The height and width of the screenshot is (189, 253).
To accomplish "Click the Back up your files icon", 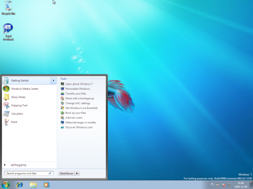I will tap(62, 113).
